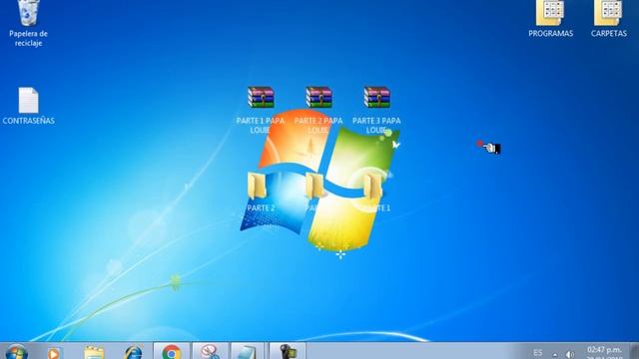Select the PROGRAMAS folder on desktop
This screenshot has height=359, width=639.
[550, 13]
